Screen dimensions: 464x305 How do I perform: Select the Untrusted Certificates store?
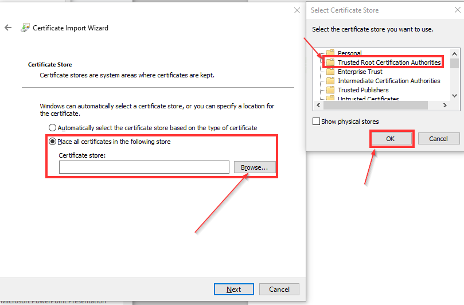point(368,99)
